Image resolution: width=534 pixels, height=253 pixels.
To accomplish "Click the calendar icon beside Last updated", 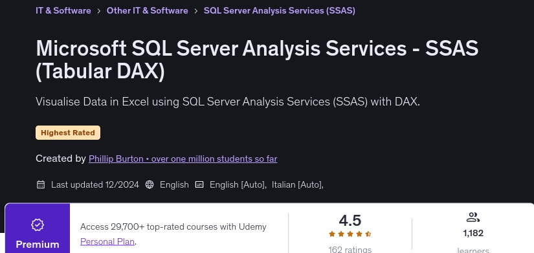I will coord(41,184).
